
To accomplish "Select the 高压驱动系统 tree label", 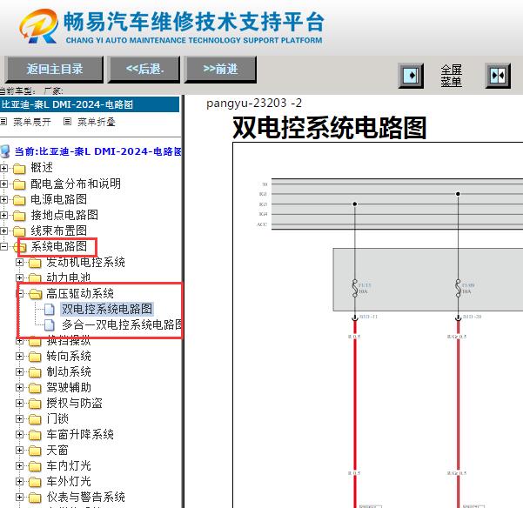I will 80,294.
